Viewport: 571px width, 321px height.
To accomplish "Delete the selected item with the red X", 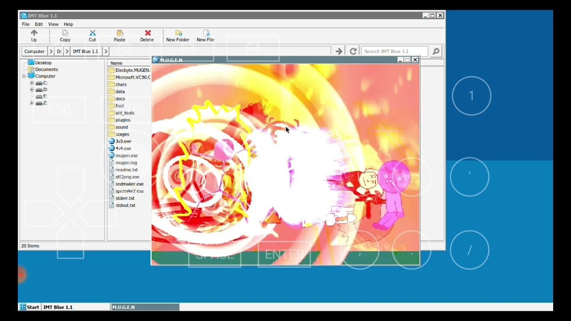I will point(147,36).
